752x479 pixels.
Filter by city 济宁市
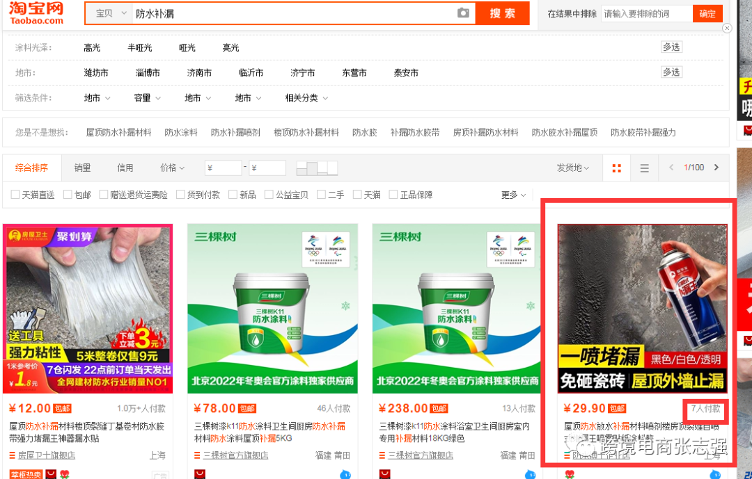pos(303,73)
